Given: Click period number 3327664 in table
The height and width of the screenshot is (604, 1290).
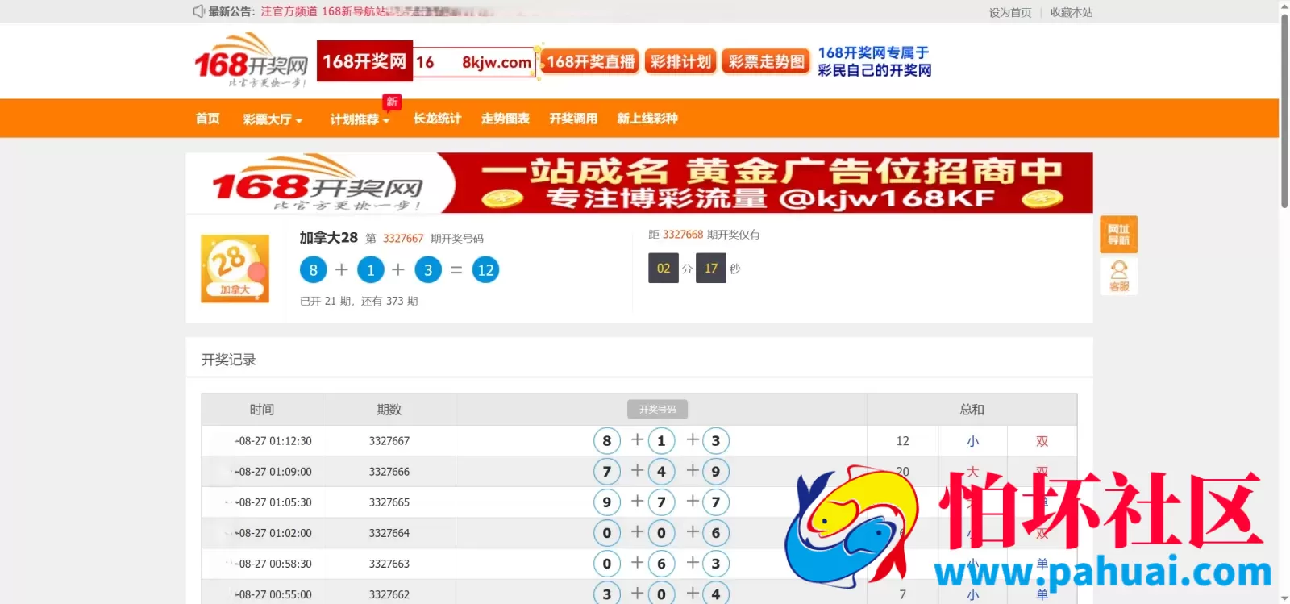Looking at the screenshot, I should (389, 533).
